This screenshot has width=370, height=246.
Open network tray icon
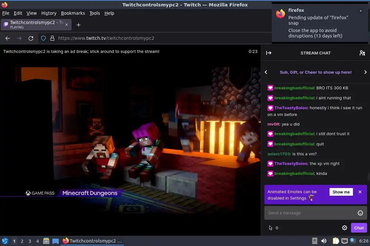click(x=345, y=241)
